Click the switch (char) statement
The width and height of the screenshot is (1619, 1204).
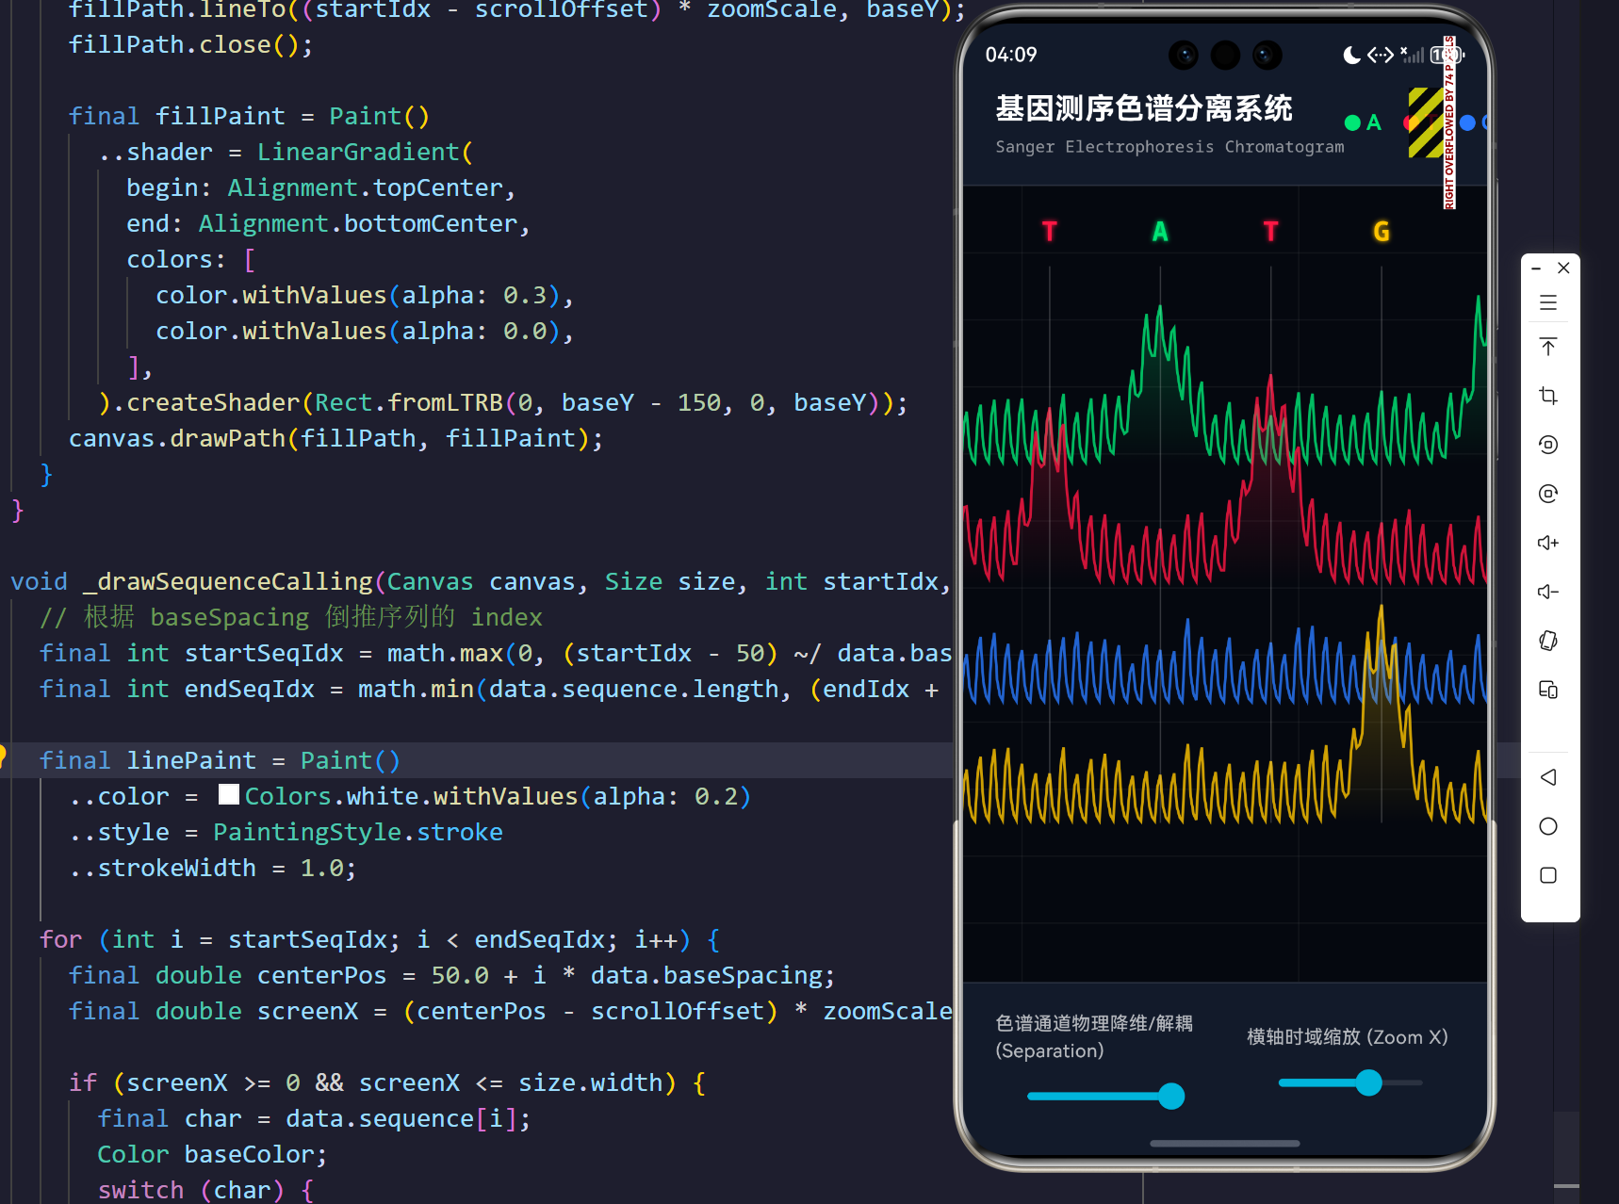(x=205, y=1190)
